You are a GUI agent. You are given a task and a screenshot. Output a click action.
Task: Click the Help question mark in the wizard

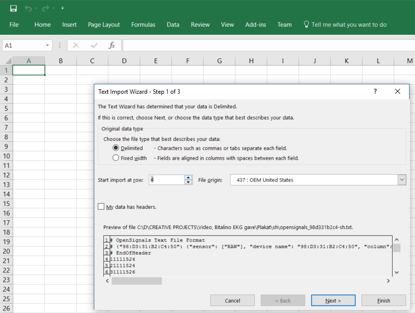(x=375, y=91)
